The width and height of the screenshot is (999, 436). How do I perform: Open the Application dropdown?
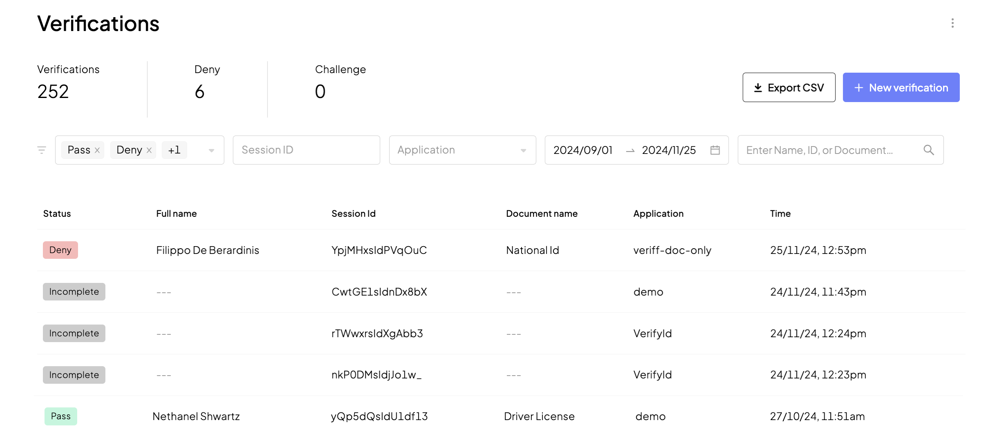[x=462, y=150]
